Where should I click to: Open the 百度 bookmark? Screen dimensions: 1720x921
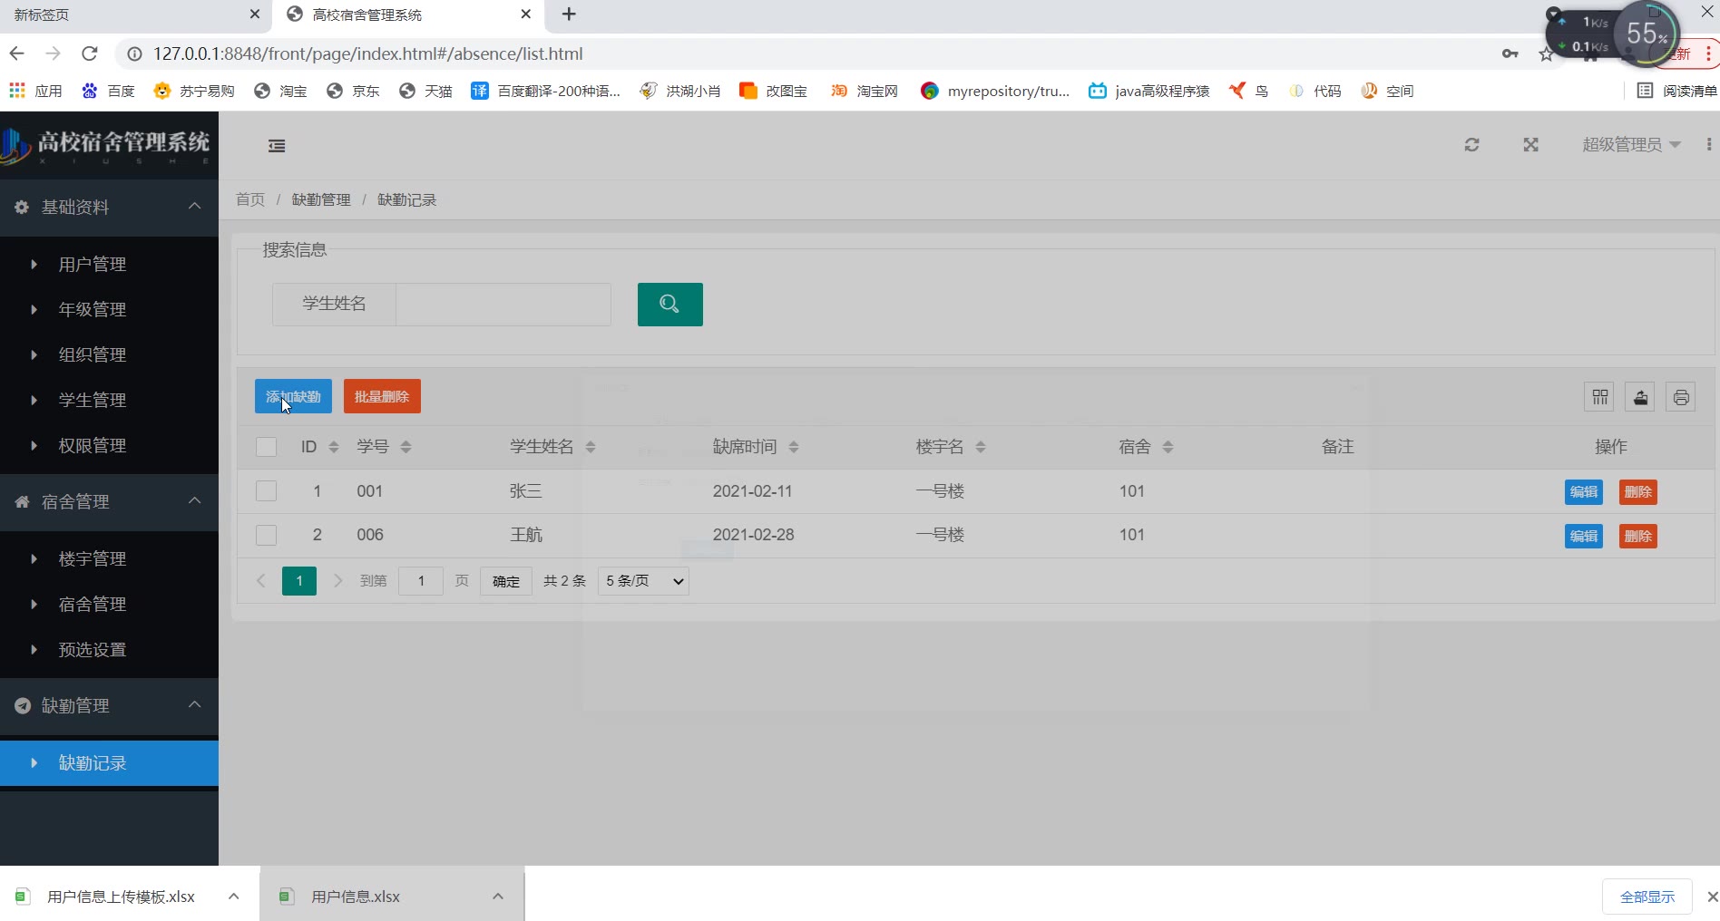coord(108,91)
